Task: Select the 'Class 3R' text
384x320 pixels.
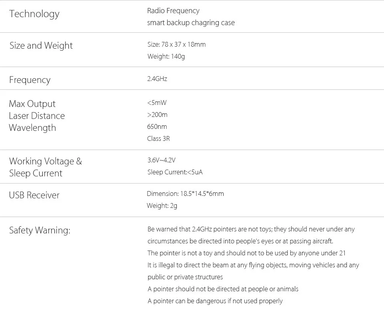Action: click(x=158, y=138)
